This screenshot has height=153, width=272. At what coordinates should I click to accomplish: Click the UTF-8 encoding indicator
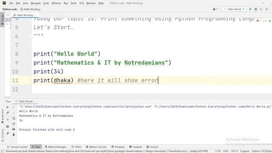(x=234, y=151)
